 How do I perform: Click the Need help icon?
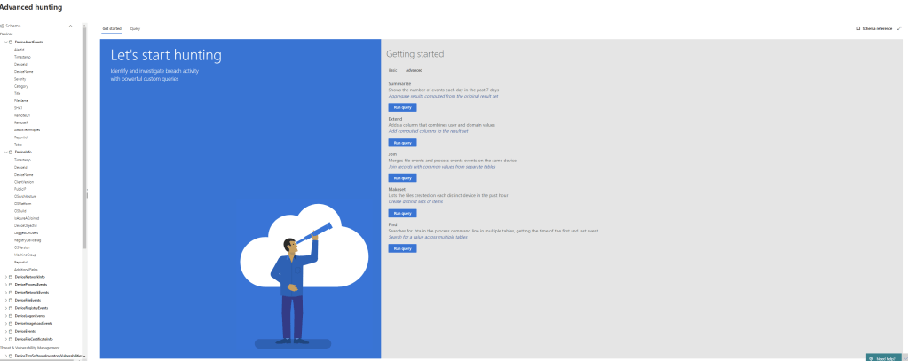(871, 358)
